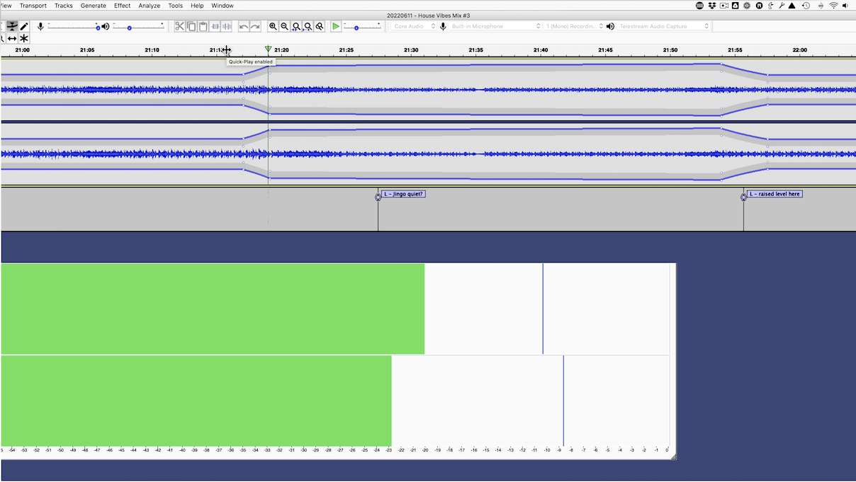Select the Draw tool
856x482 pixels.
(23, 25)
